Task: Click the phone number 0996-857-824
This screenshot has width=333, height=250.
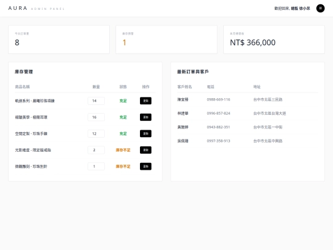Action: tap(218, 114)
